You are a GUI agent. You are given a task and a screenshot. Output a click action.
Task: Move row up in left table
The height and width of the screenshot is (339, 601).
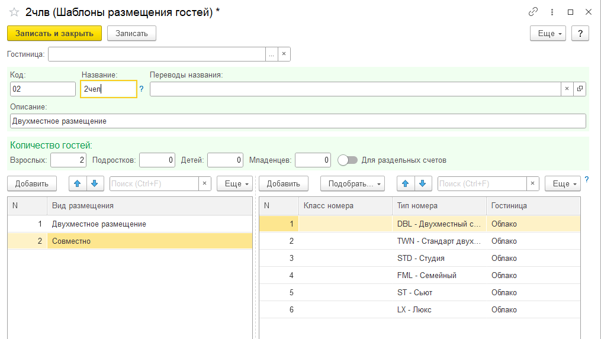pyautogui.click(x=77, y=184)
